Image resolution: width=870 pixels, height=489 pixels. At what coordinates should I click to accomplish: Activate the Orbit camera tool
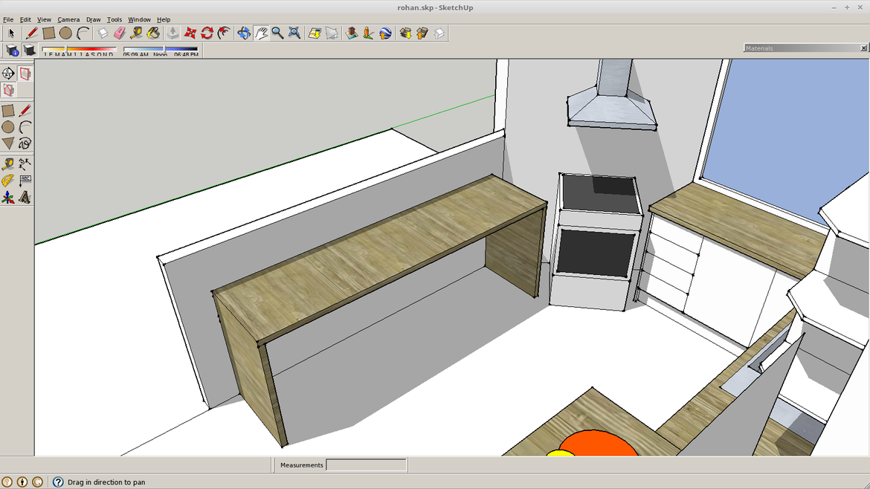[244, 33]
